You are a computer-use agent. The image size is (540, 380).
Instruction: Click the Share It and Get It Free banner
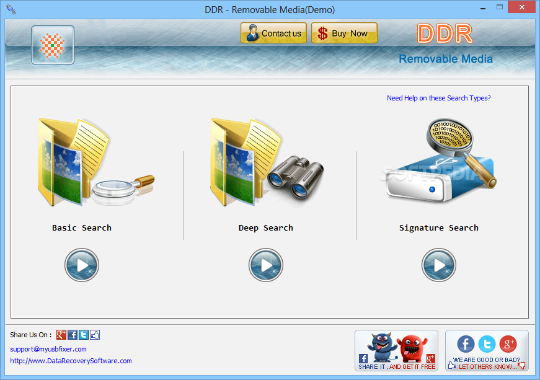[x=396, y=350]
